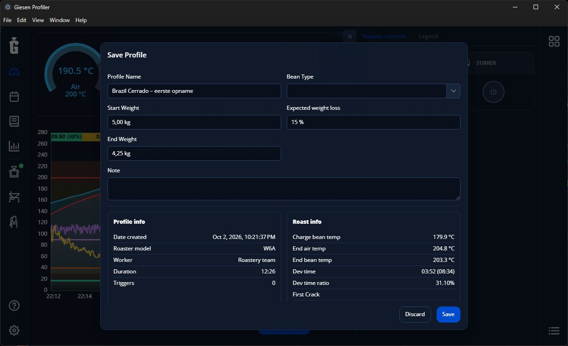Click the Triggers row label
This screenshot has width=568, height=346.
click(124, 283)
